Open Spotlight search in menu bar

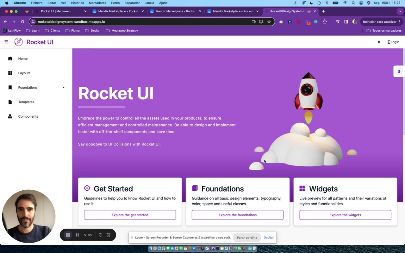[x=353, y=3]
